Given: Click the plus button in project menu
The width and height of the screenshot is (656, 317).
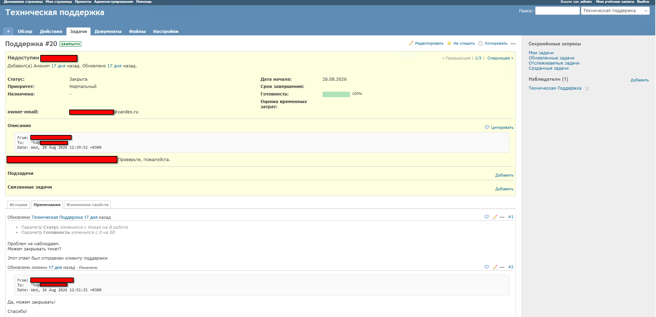Looking at the screenshot, I should pyautogui.click(x=8, y=31).
